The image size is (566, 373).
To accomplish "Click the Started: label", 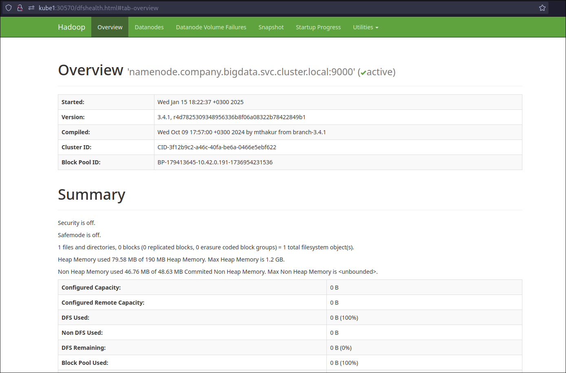I will tap(73, 102).
